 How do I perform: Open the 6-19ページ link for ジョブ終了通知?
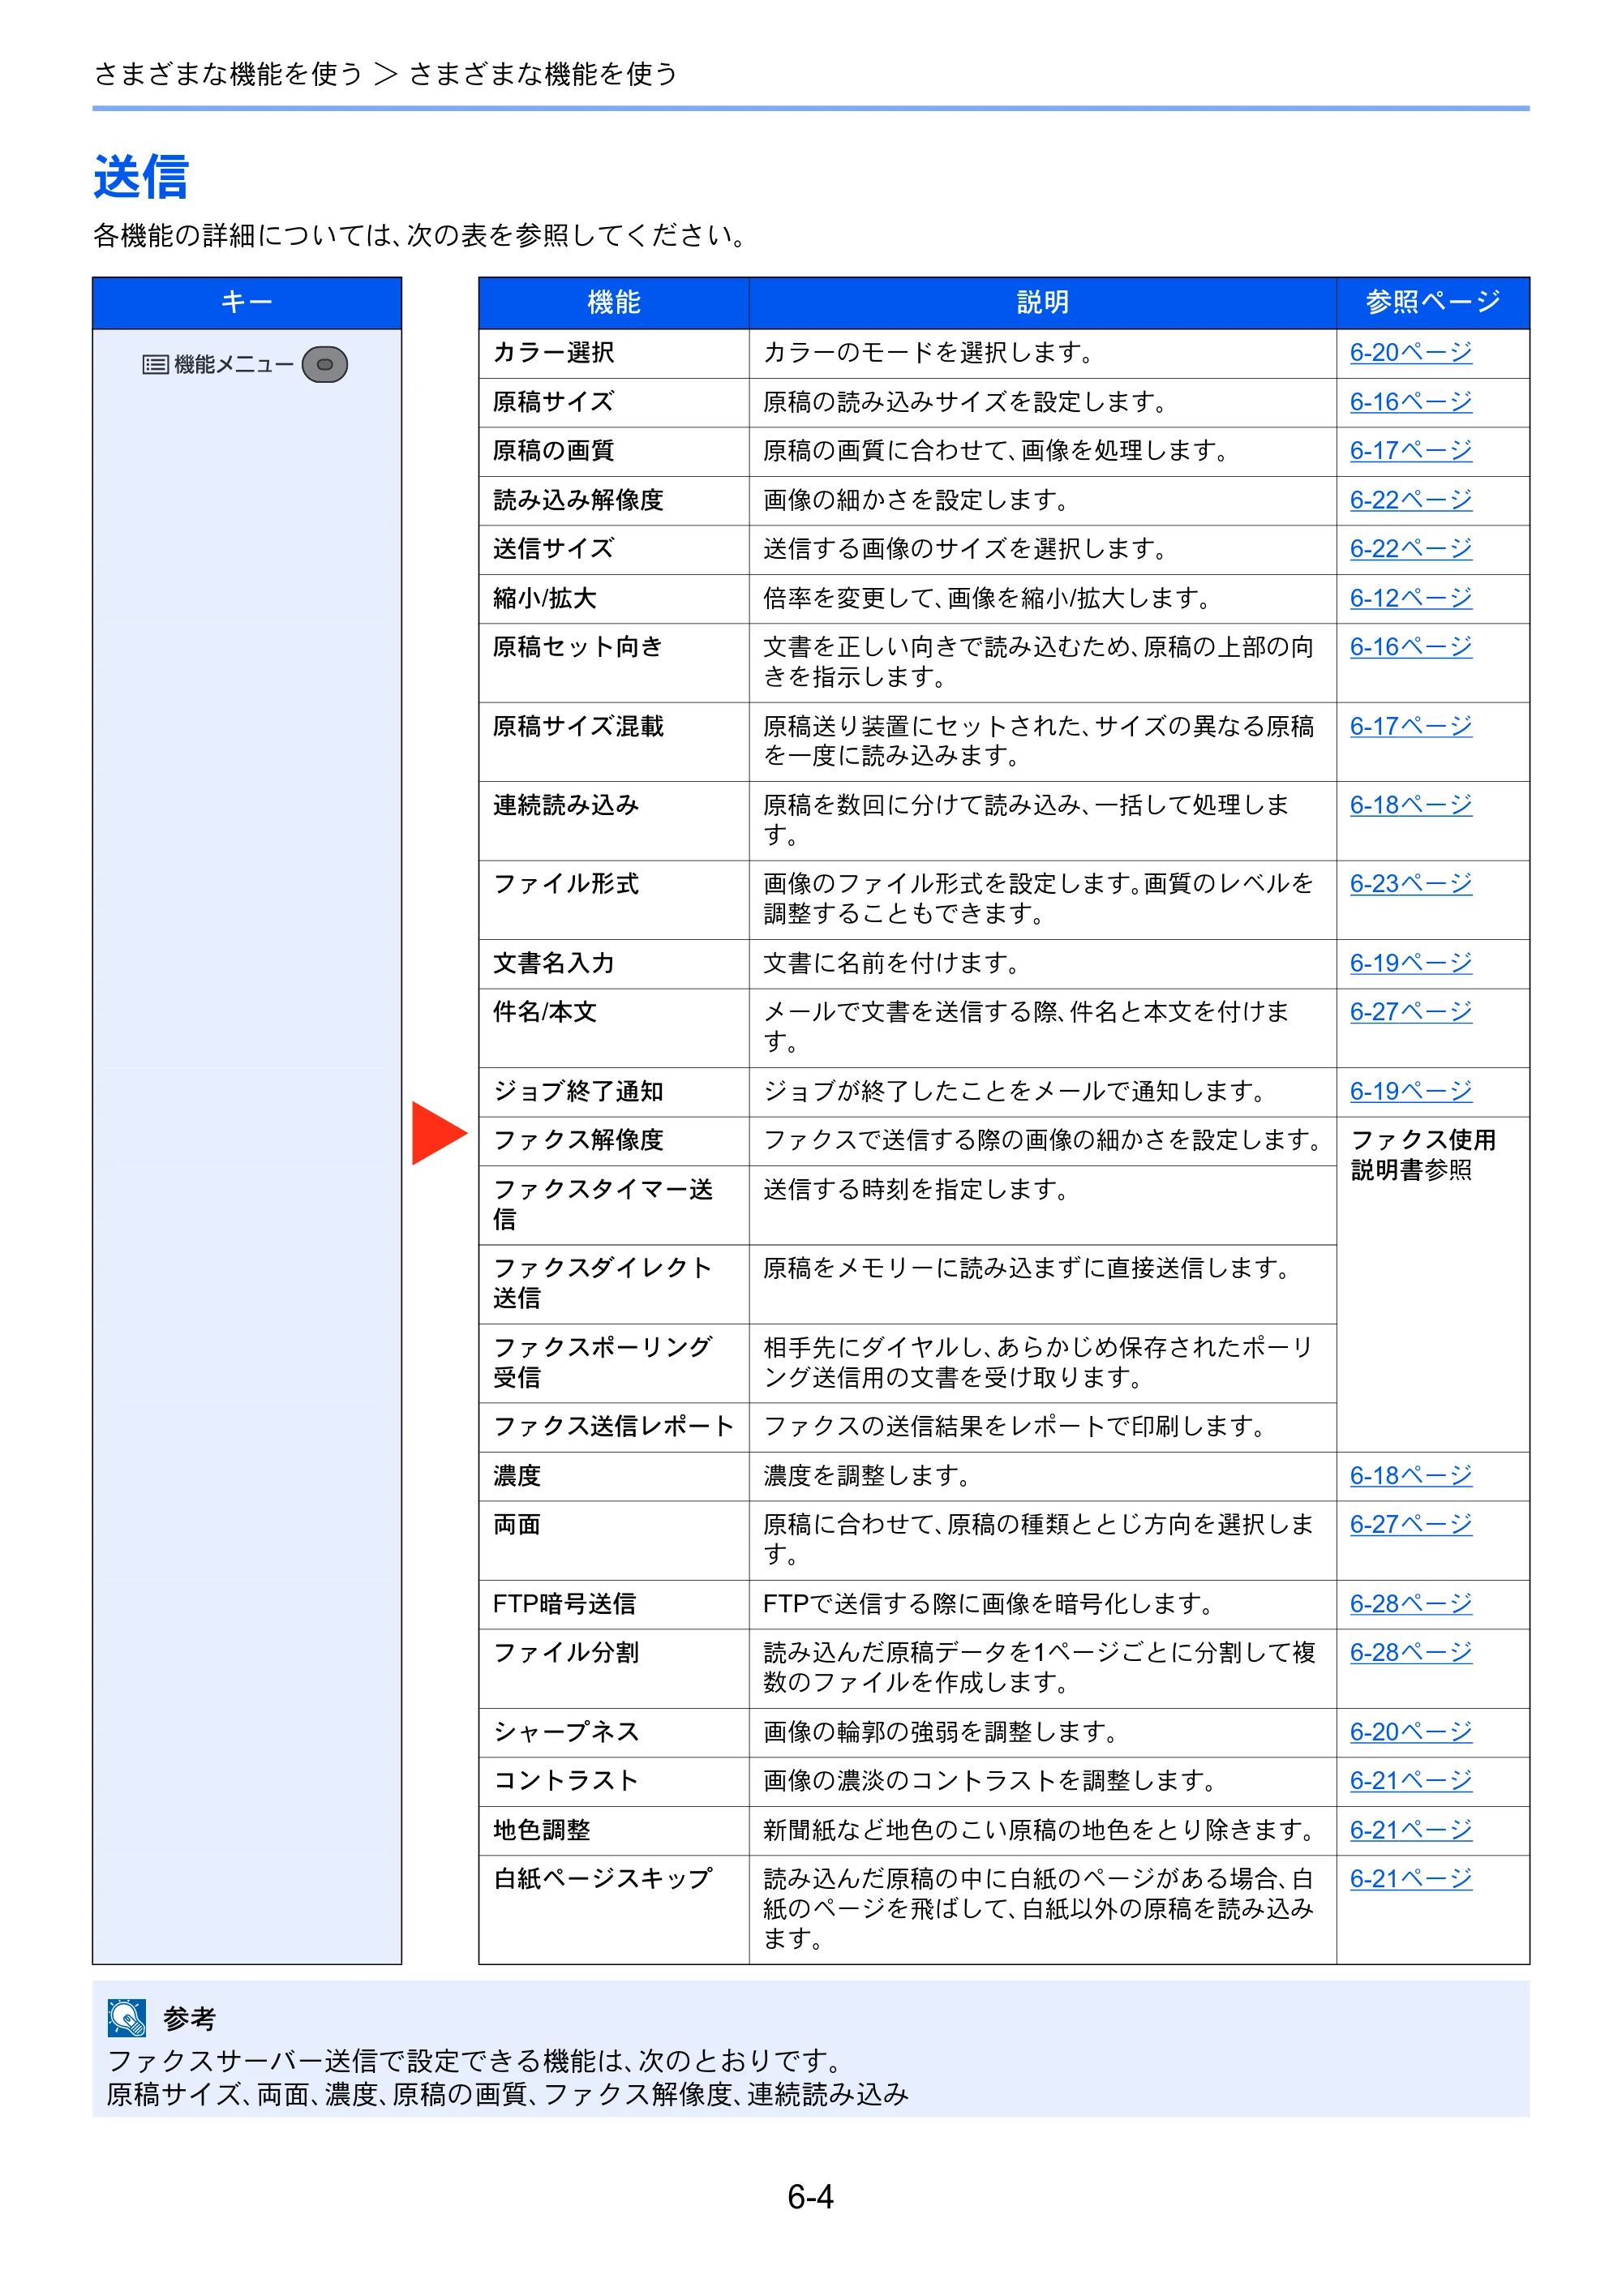1411,1091
